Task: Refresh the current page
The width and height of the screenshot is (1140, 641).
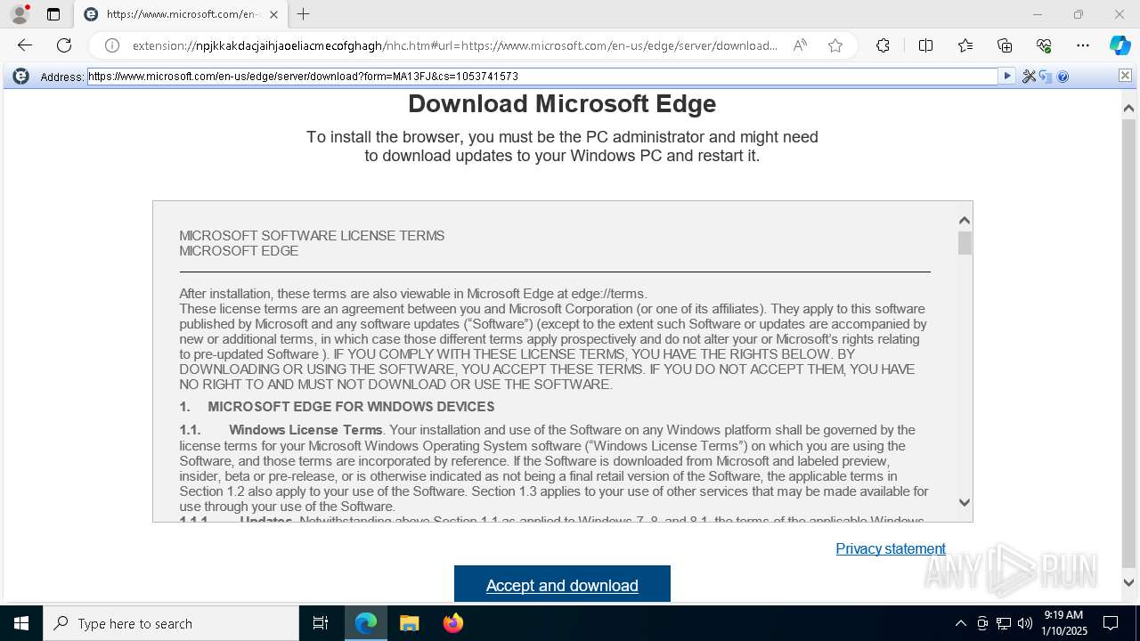Action: [64, 45]
